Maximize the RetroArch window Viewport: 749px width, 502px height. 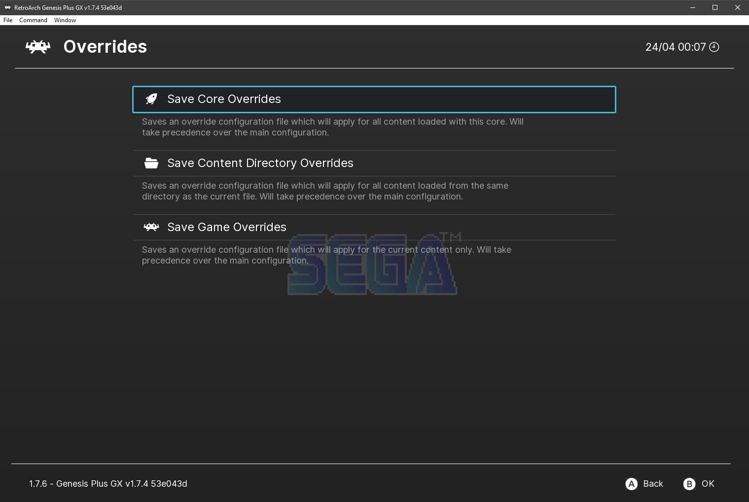pyautogui.click(x=715, y=7)
